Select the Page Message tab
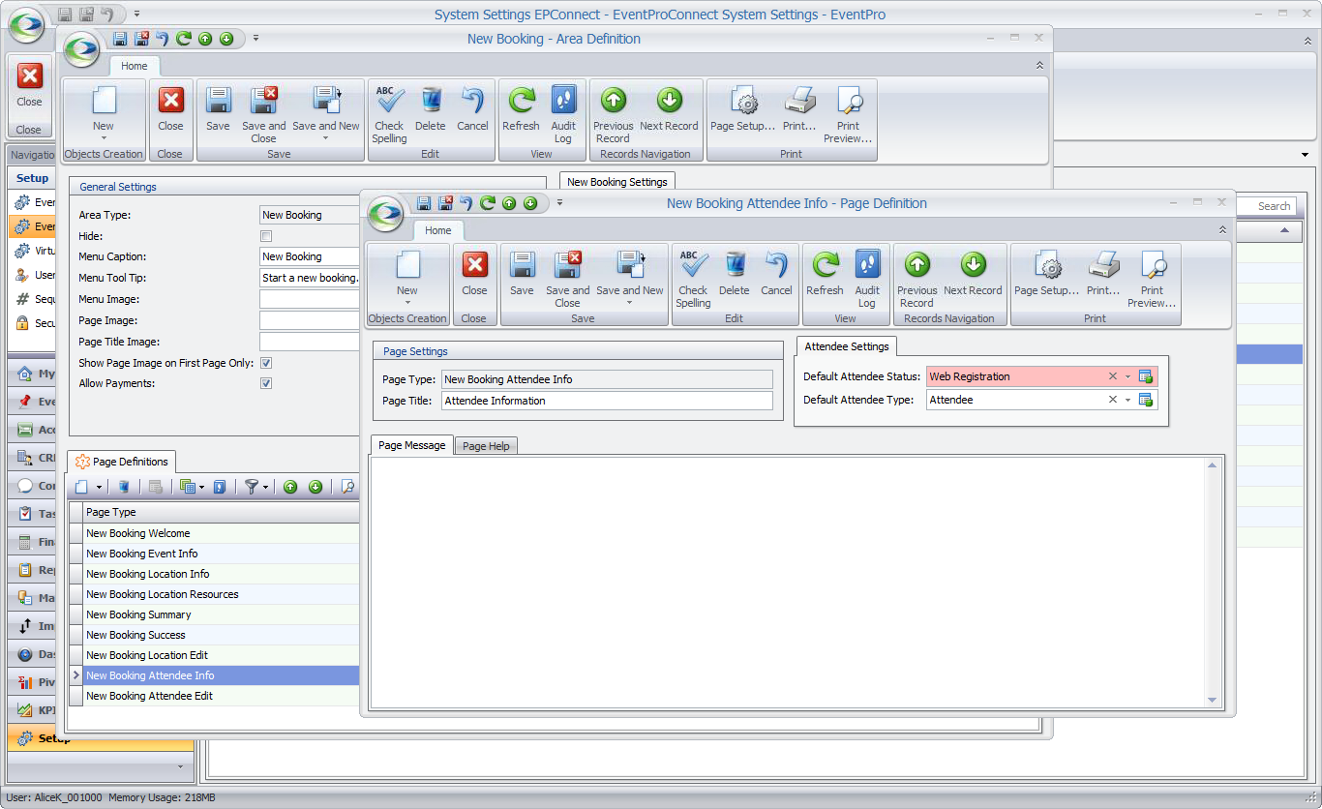Viewport: 1322px width, 809px height. pyautogui.click(x=412, y=445)
